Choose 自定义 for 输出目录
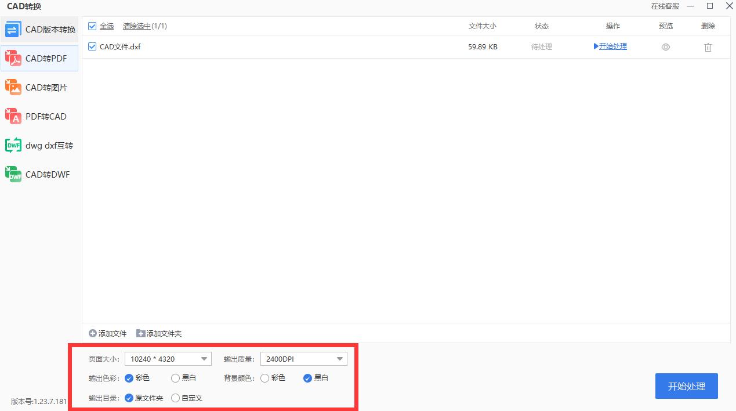 tap(175, 398)
